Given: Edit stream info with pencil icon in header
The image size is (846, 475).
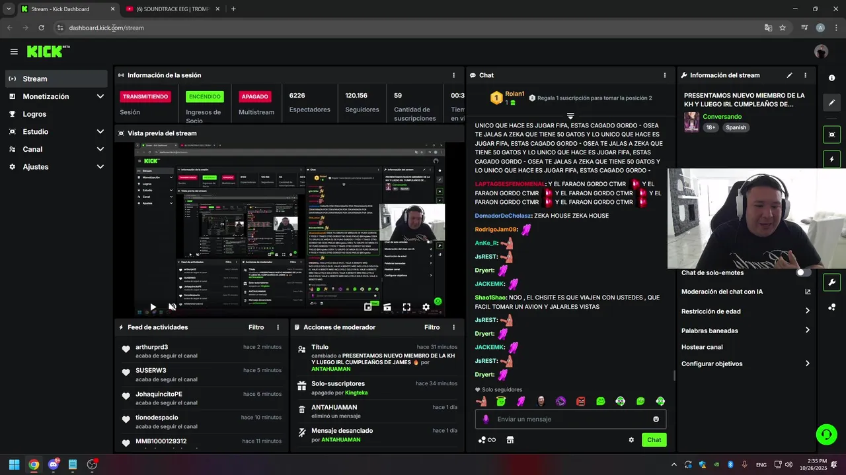Looking at the screenshot, I should [789, 75].
